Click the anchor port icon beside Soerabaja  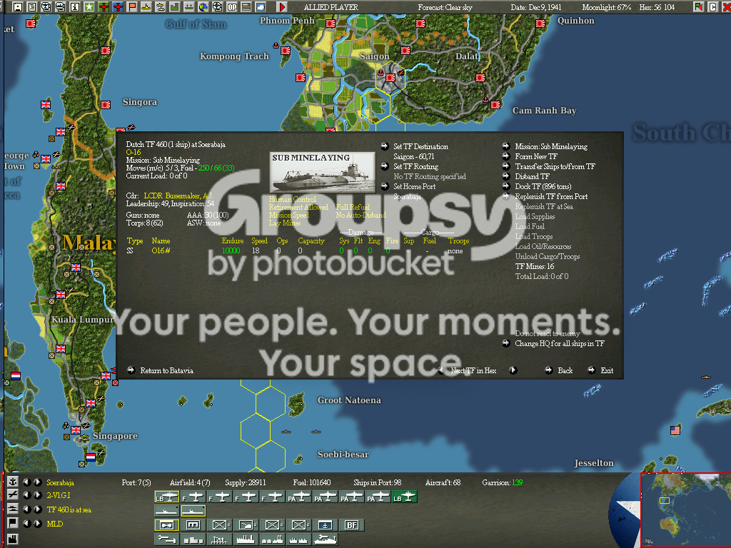pyautogui.click(x=13, y=482)
